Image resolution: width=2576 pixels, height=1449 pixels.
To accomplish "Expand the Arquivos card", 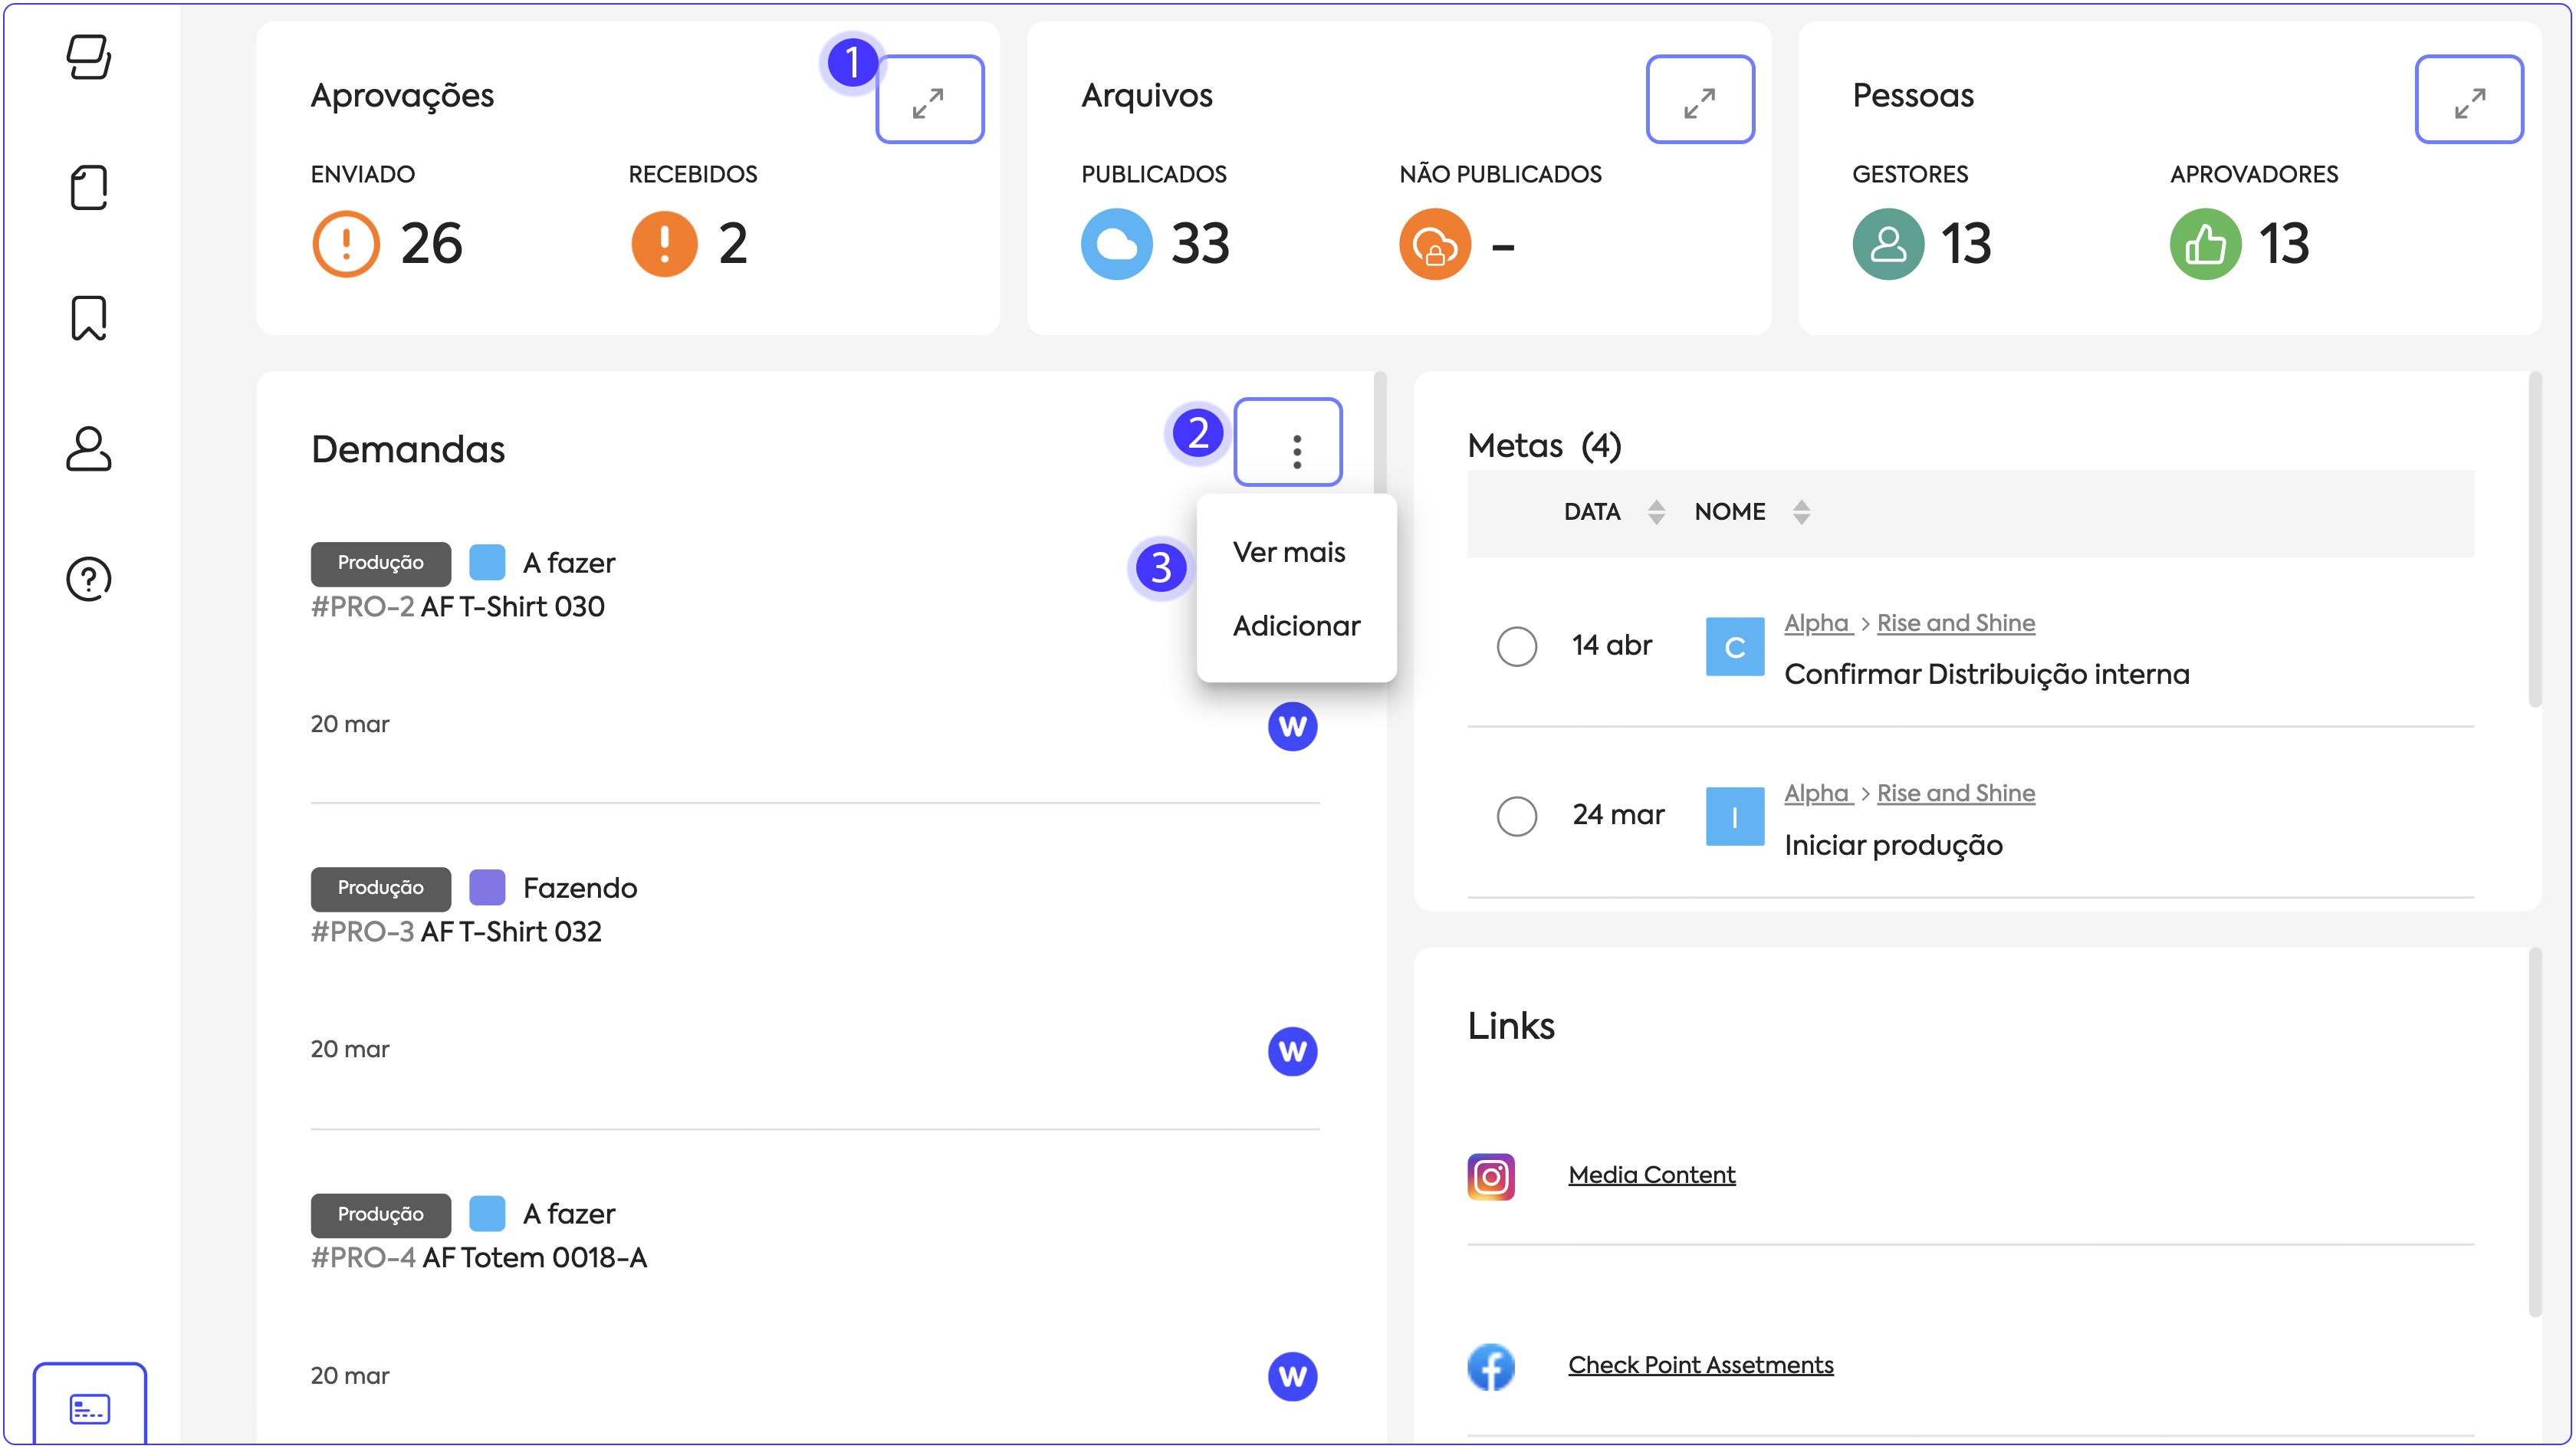I will tap(1700, 100).
